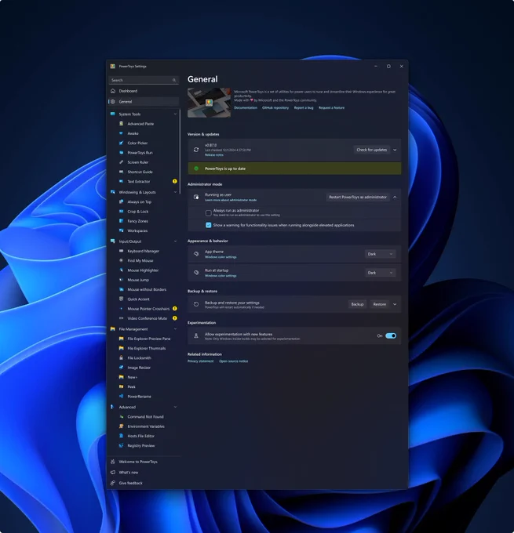Open the Advanced Paste module icon
This screenshot has width=514, height=533.
[121, 124]
